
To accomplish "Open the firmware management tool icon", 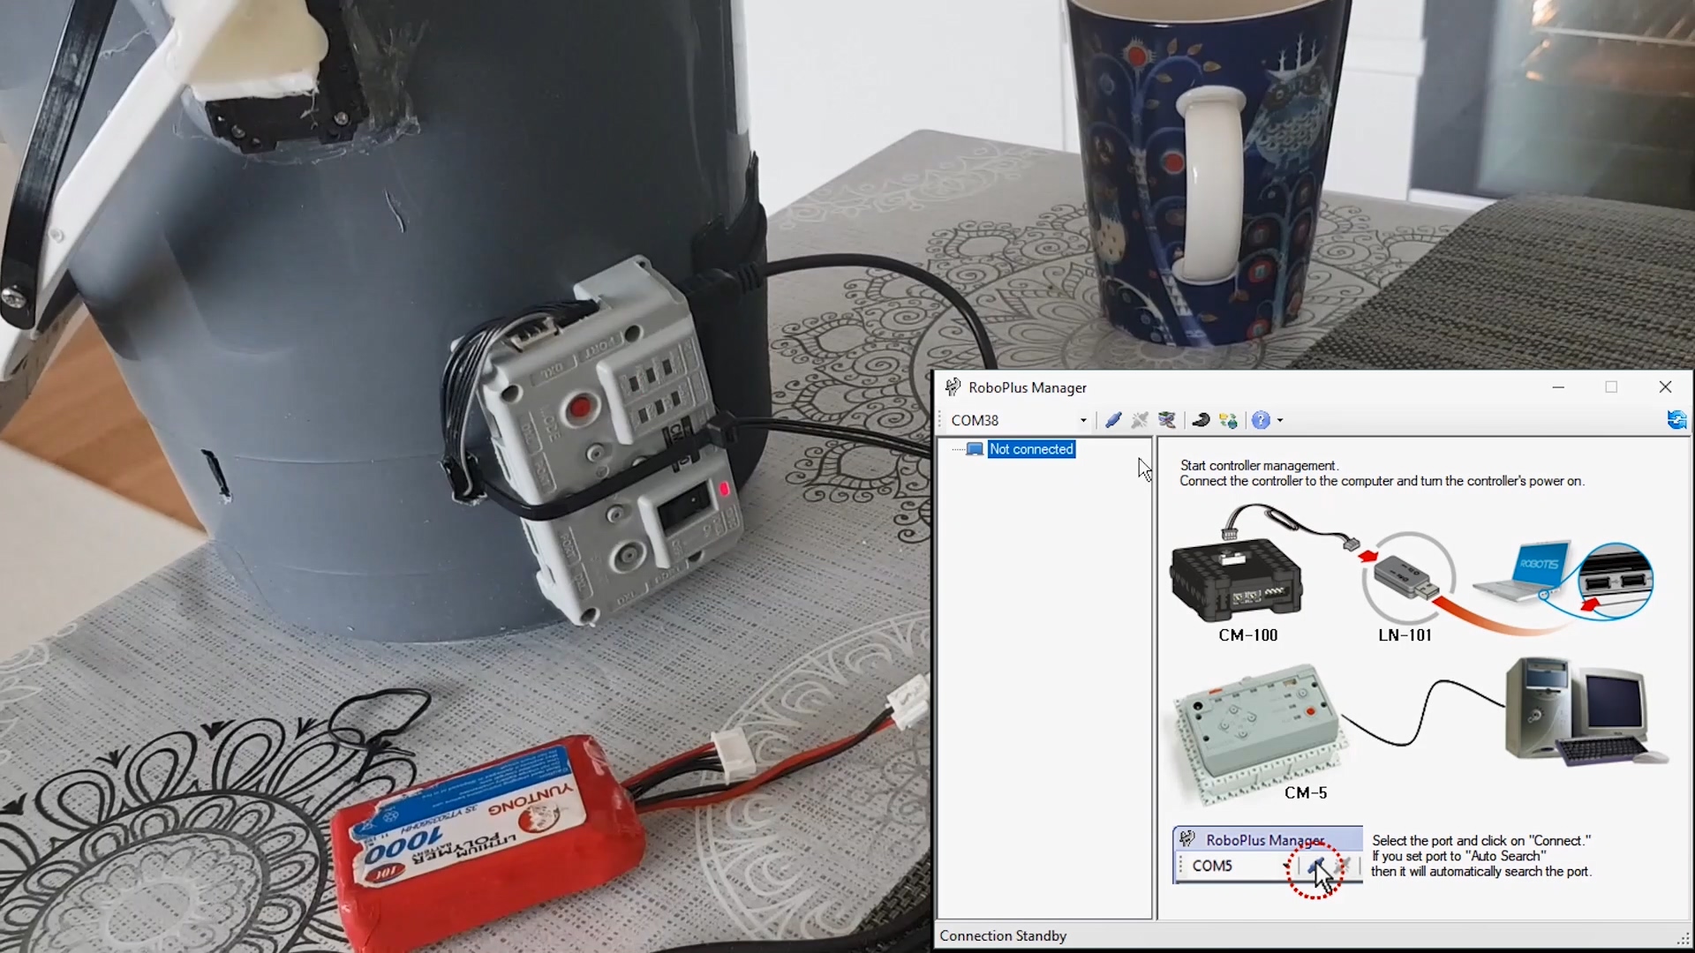I will click(x=1166, y=420).
